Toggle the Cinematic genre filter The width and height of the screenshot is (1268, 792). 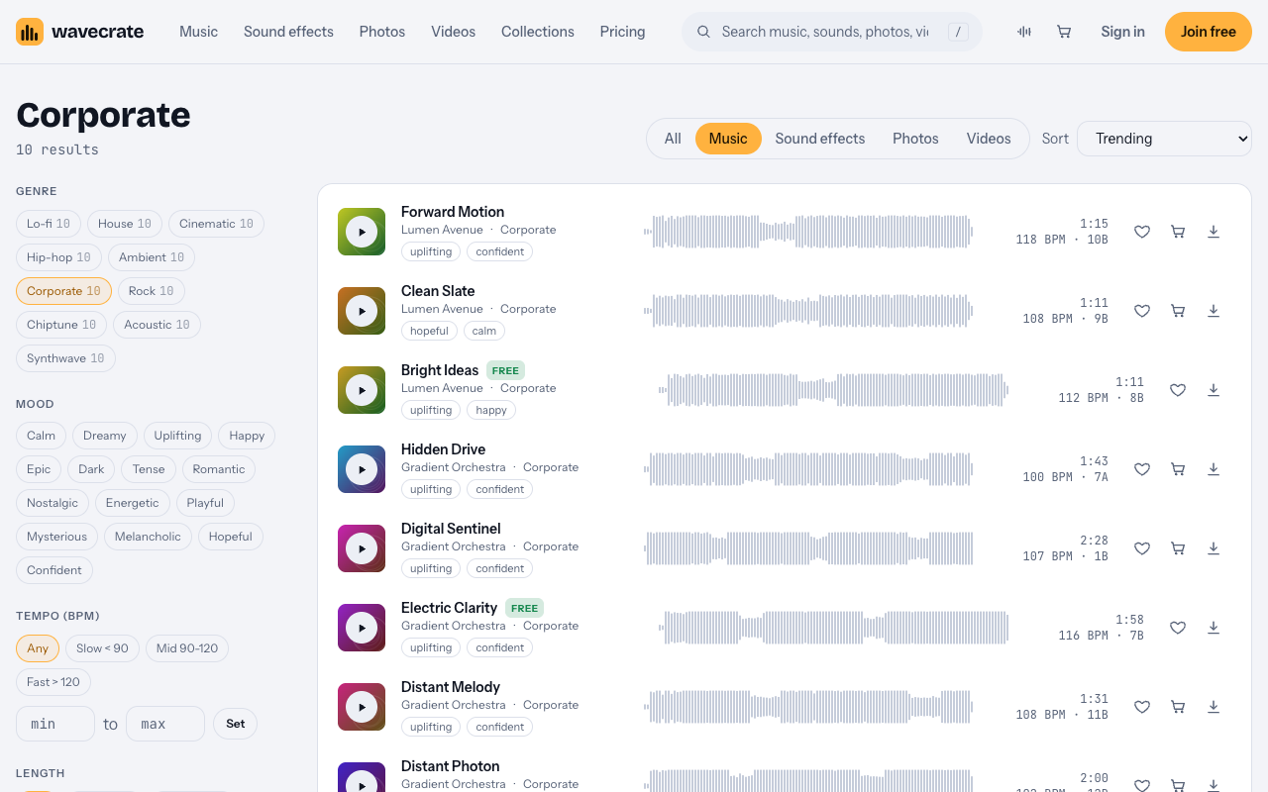coord(216,224)
